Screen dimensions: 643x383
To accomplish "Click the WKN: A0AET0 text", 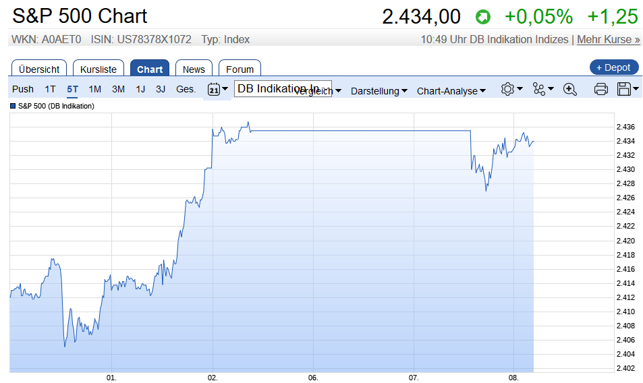I will tap(47, 39).
